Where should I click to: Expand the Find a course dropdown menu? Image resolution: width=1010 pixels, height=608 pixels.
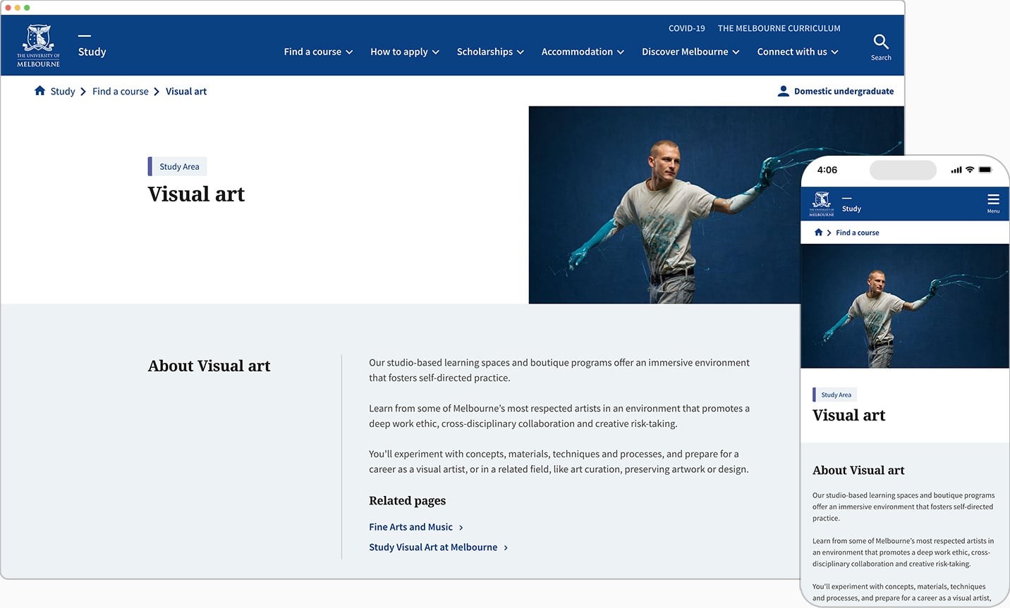pyautogui.click(x=318, y=52)
